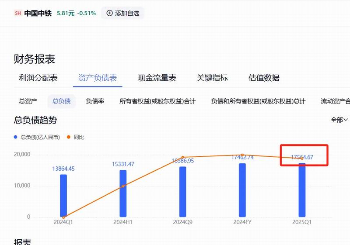Expand the 全部 period dropdown
The width and height of the screenshot is (350, 245).
(339, 120)
